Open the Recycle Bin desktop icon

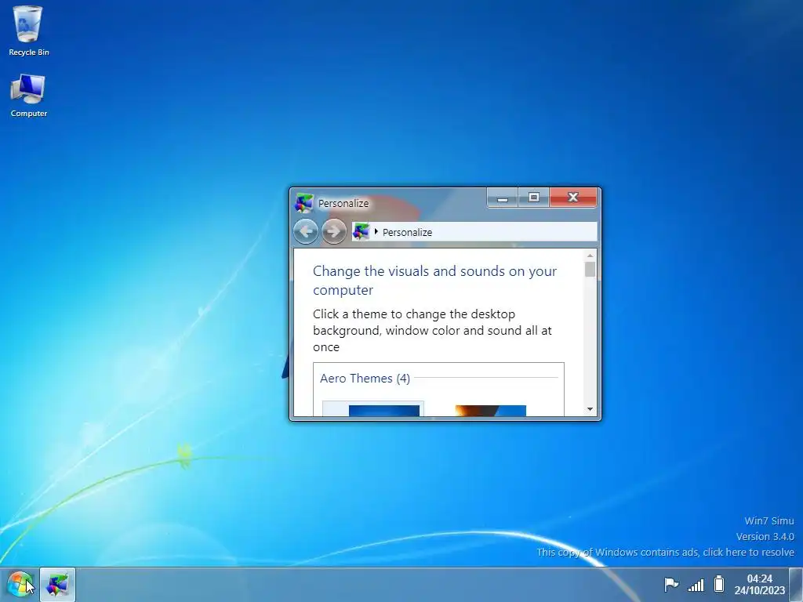tap(28, 31)
